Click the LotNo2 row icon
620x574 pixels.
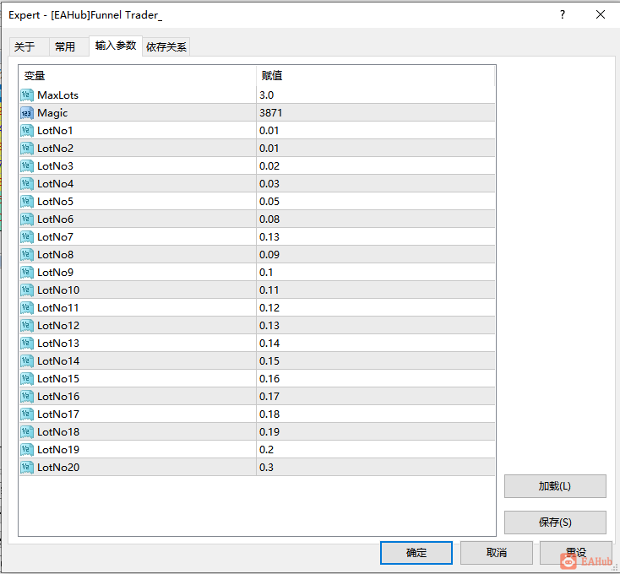click(27, 149)
